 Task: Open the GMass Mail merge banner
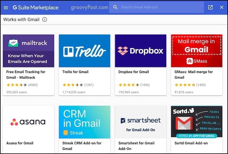tap(197, 51)
